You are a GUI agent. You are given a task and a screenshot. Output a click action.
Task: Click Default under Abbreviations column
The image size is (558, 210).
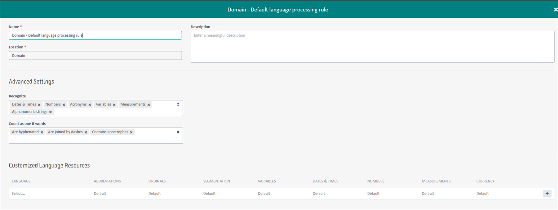click(100, 194)
